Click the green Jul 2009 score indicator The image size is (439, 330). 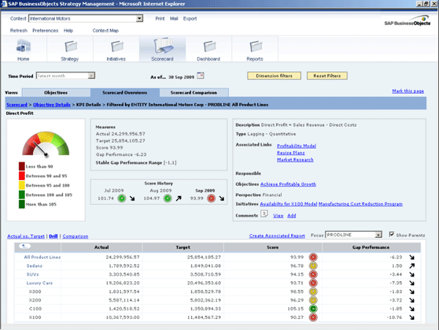click(121, 198)
